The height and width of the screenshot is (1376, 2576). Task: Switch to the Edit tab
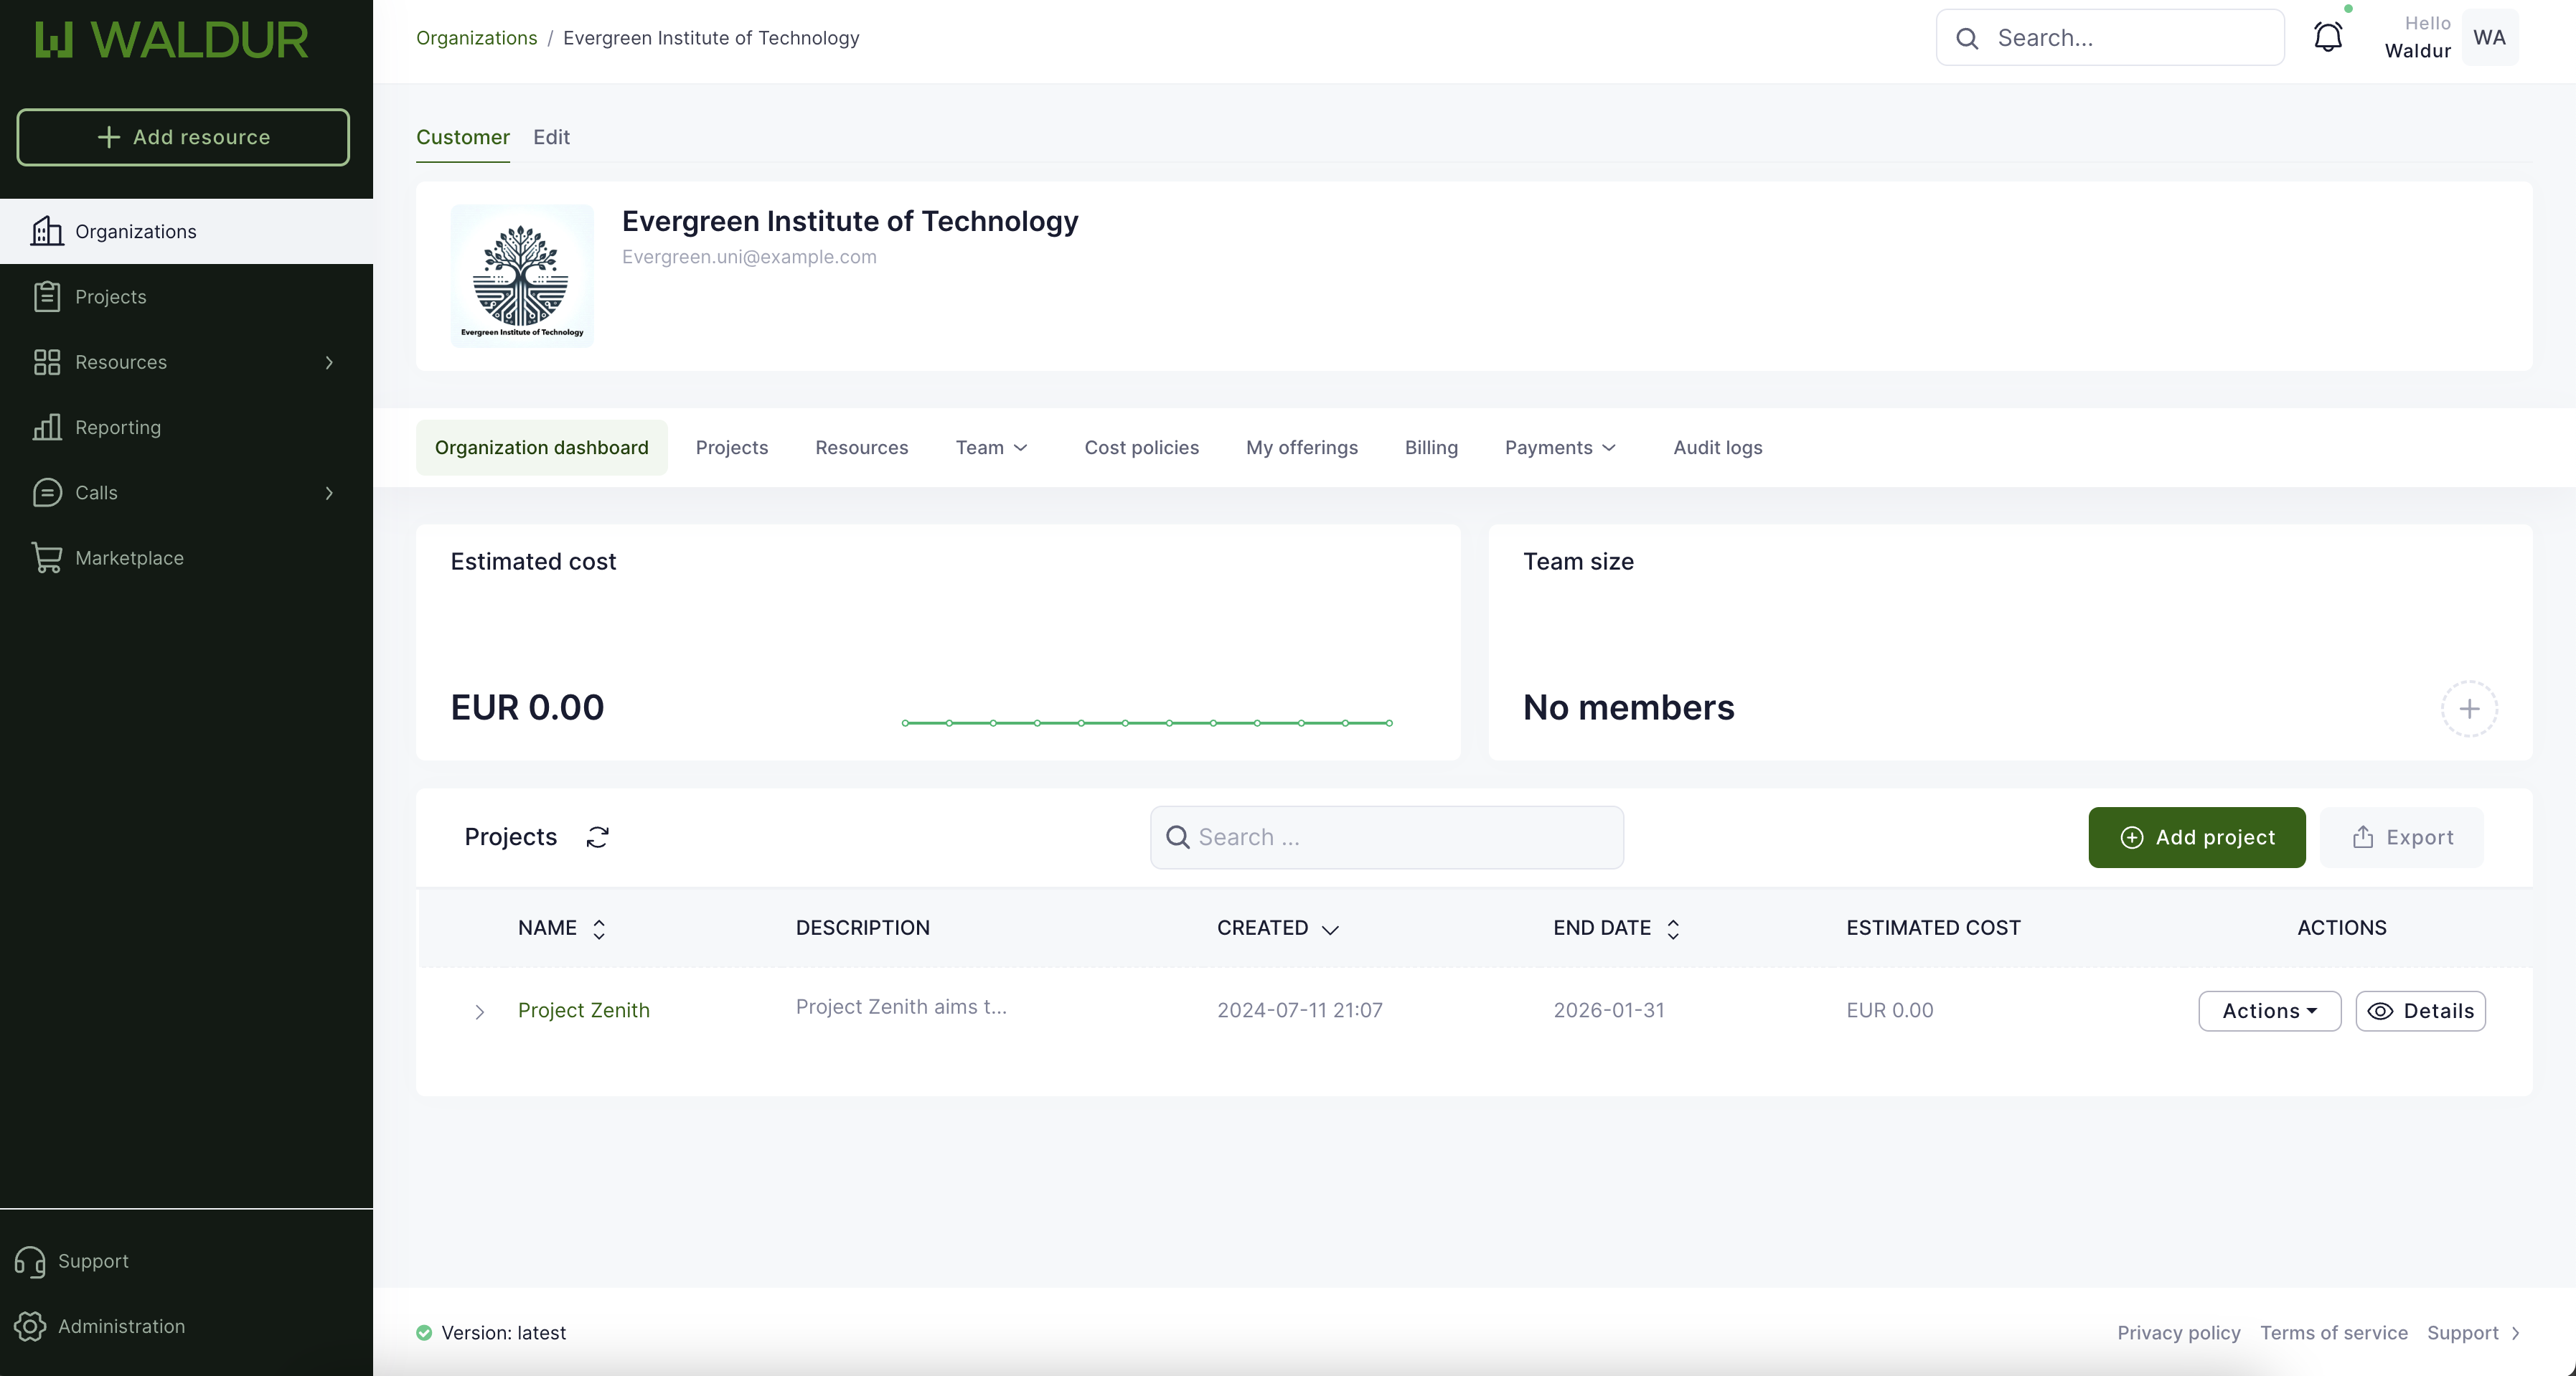(x=551, y=137)
